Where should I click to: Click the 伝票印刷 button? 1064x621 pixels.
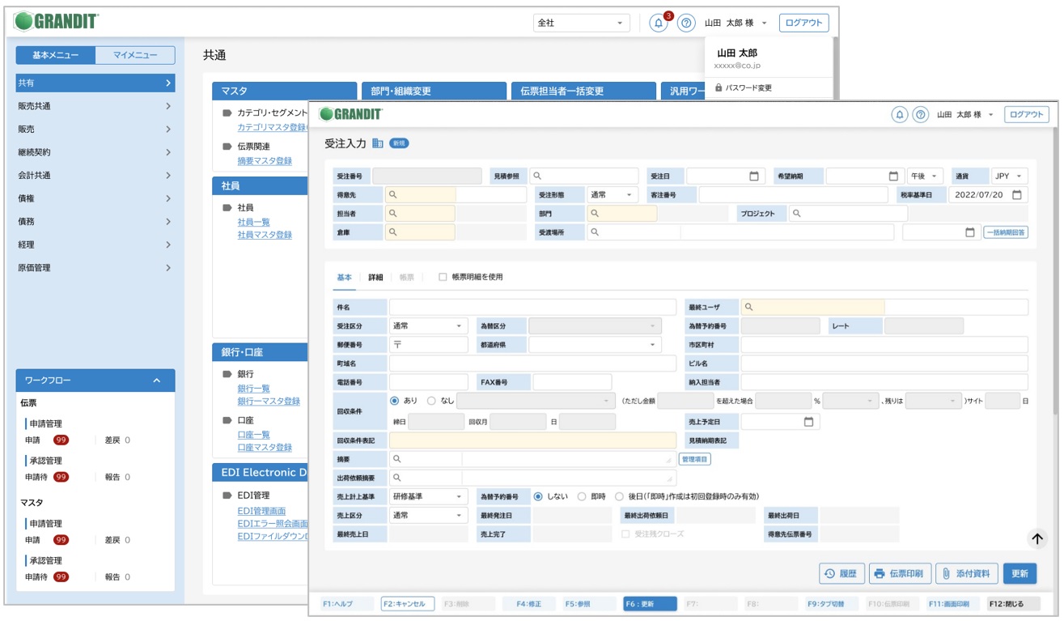pos(901,573)
